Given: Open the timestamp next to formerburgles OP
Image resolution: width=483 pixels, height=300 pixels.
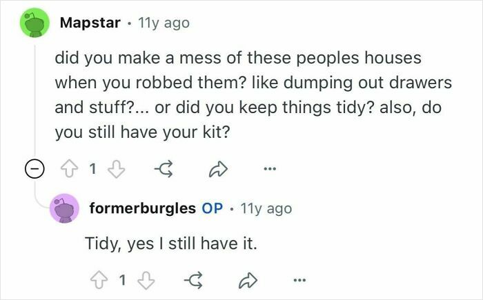Looking at the screenshot, I should (x=266, y=209).
